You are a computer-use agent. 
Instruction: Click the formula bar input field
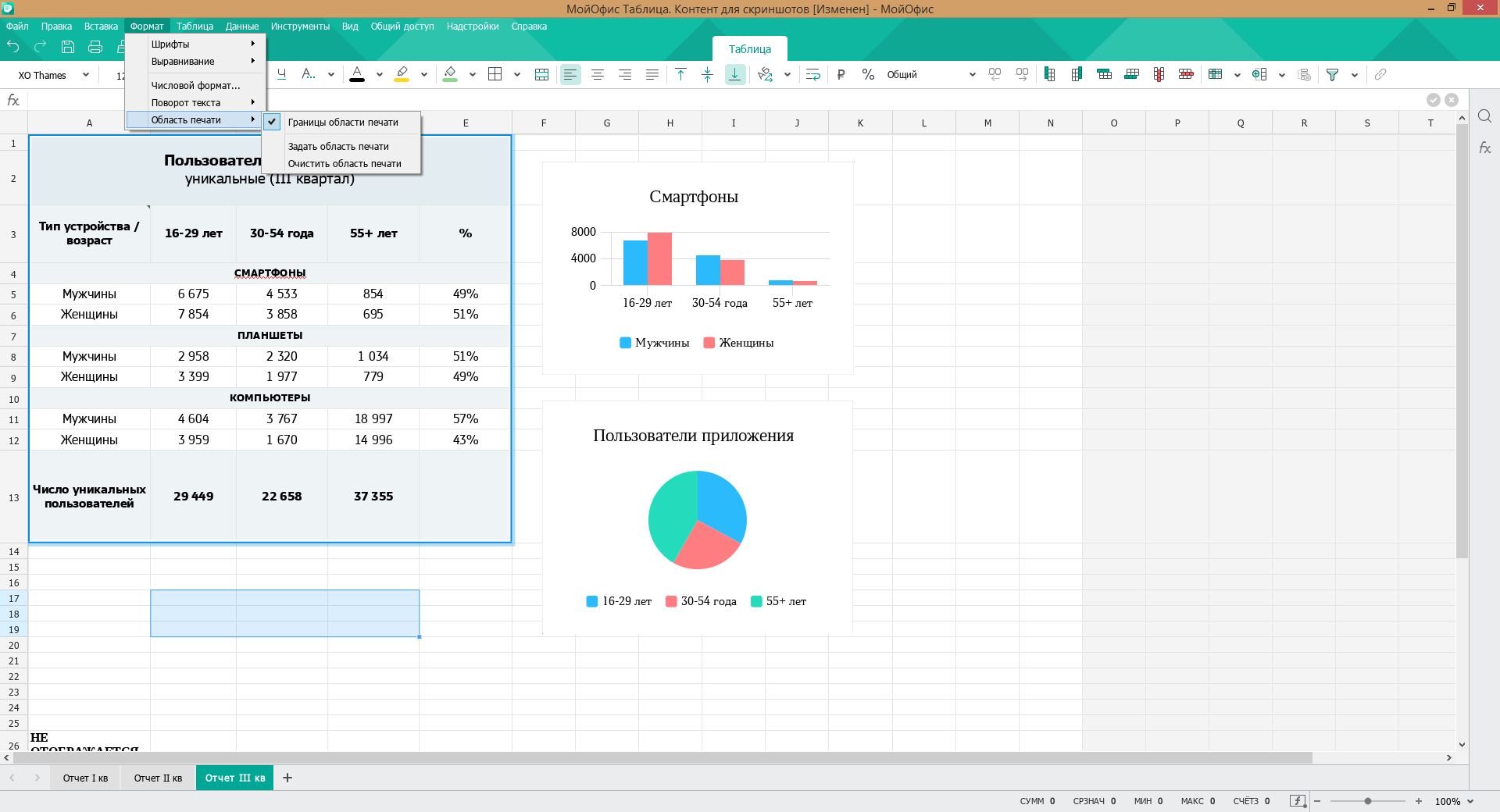pos(727,100)
